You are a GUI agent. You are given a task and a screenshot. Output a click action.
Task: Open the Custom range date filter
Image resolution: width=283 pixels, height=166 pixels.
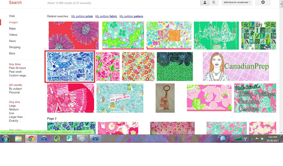[19, 76]
